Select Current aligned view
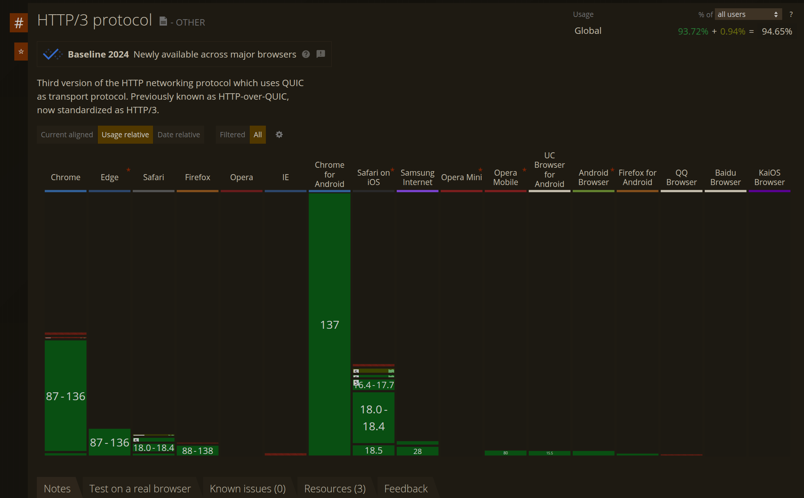This screenshot has width=804, height=498. (x=67, y=135)
